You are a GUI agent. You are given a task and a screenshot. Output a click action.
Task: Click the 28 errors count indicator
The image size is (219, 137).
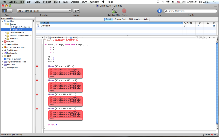point(214,135)
